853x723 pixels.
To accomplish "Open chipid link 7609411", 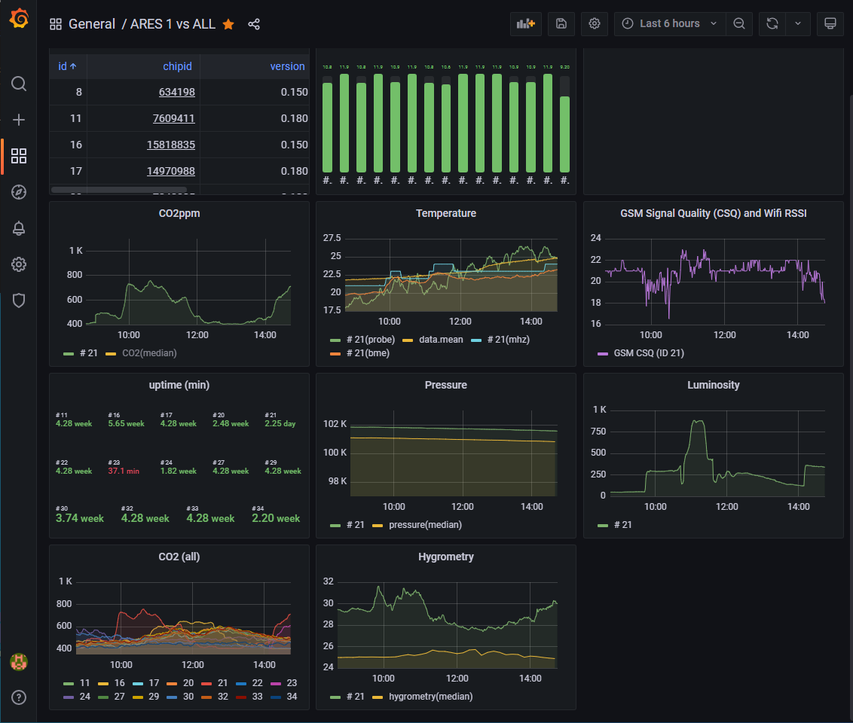I will [x=173, y=118].
